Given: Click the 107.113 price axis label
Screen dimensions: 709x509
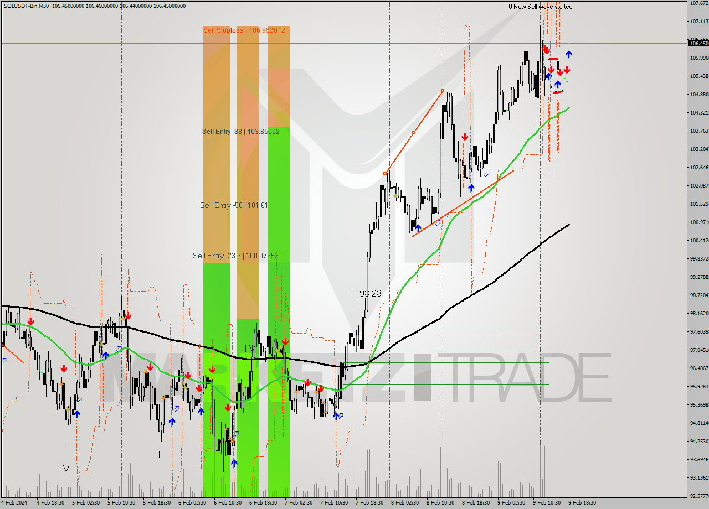Looking at the screenshot, I should (x=699, y=22).
